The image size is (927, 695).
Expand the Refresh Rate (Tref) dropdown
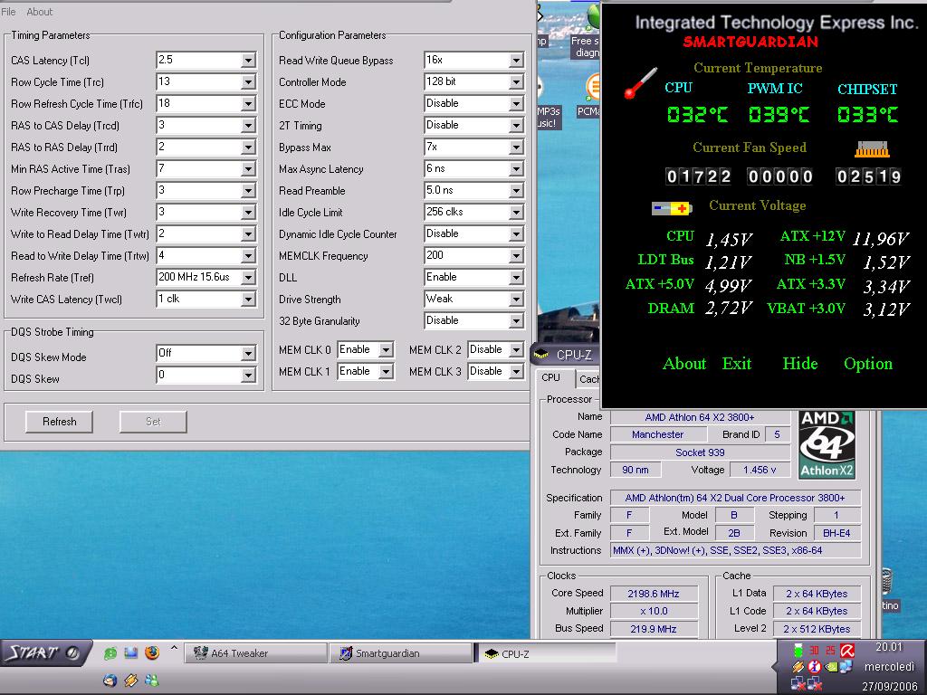(x=248, y=277)
